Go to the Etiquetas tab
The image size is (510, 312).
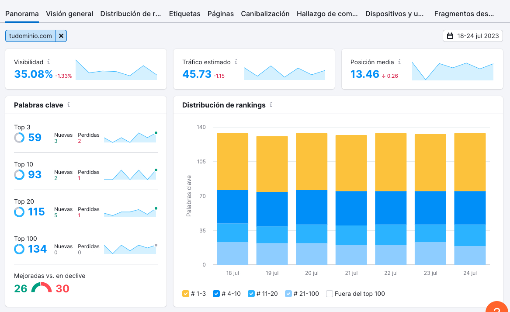coord(184,14)
